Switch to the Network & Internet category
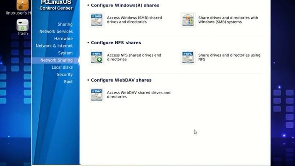The width and height of the screenshot is (295, 166). pos(54,46)
